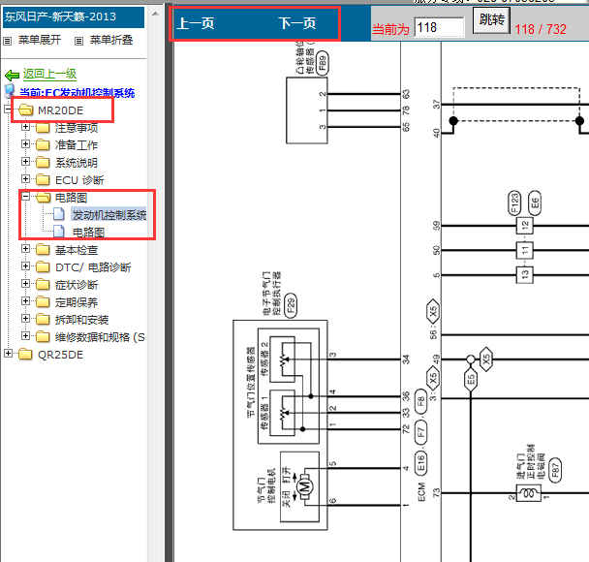Click the MR20DE folder icon
Image resolution: width=589 pixels, height=562 pixels.
pos(25,110)
